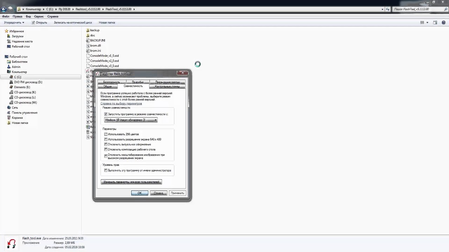Click 'Новая папка' in the Explorer toolbar
The image size is (449, 252).
107,22
